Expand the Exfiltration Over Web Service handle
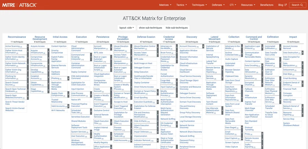This screenshot has height=149, width=308. pyautogui.click(x=280, y=100)
